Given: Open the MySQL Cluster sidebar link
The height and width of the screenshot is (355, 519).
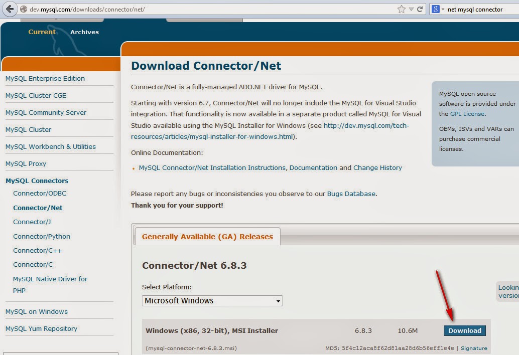Looking at the screenshot, I should click(28, 129).
